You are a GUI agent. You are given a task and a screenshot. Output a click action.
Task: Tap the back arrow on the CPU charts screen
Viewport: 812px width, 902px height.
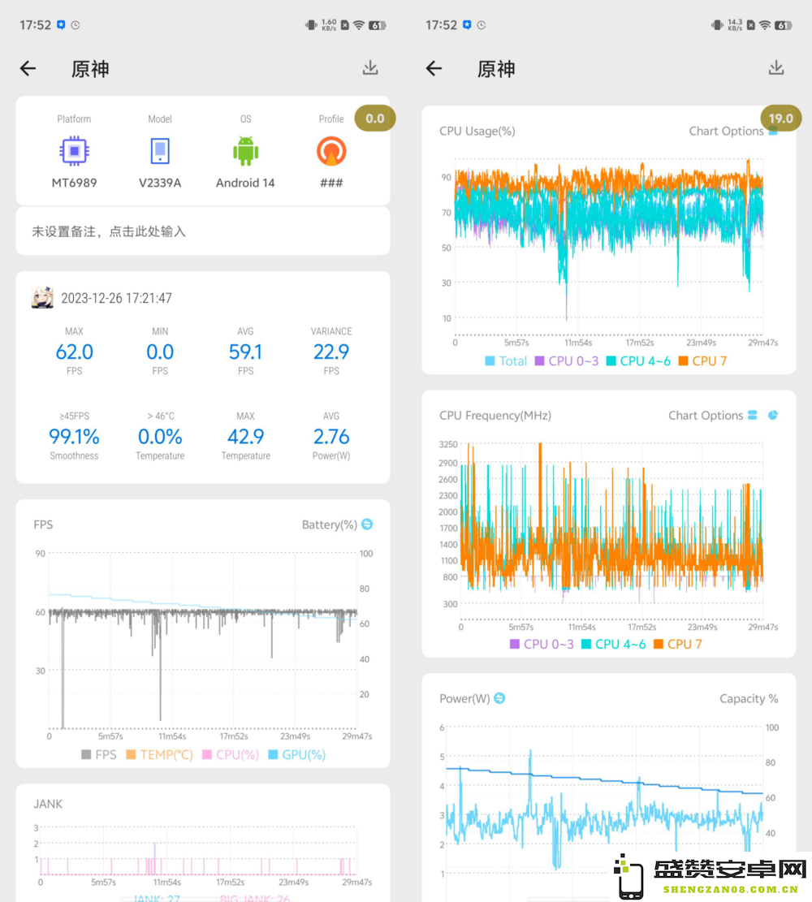[434, 68]
